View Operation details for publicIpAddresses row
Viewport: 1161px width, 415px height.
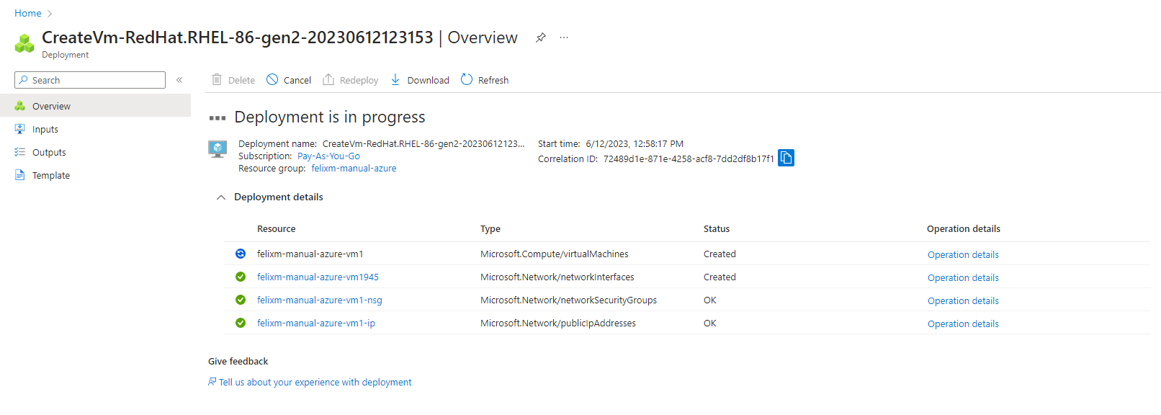[x=963, y=323]
